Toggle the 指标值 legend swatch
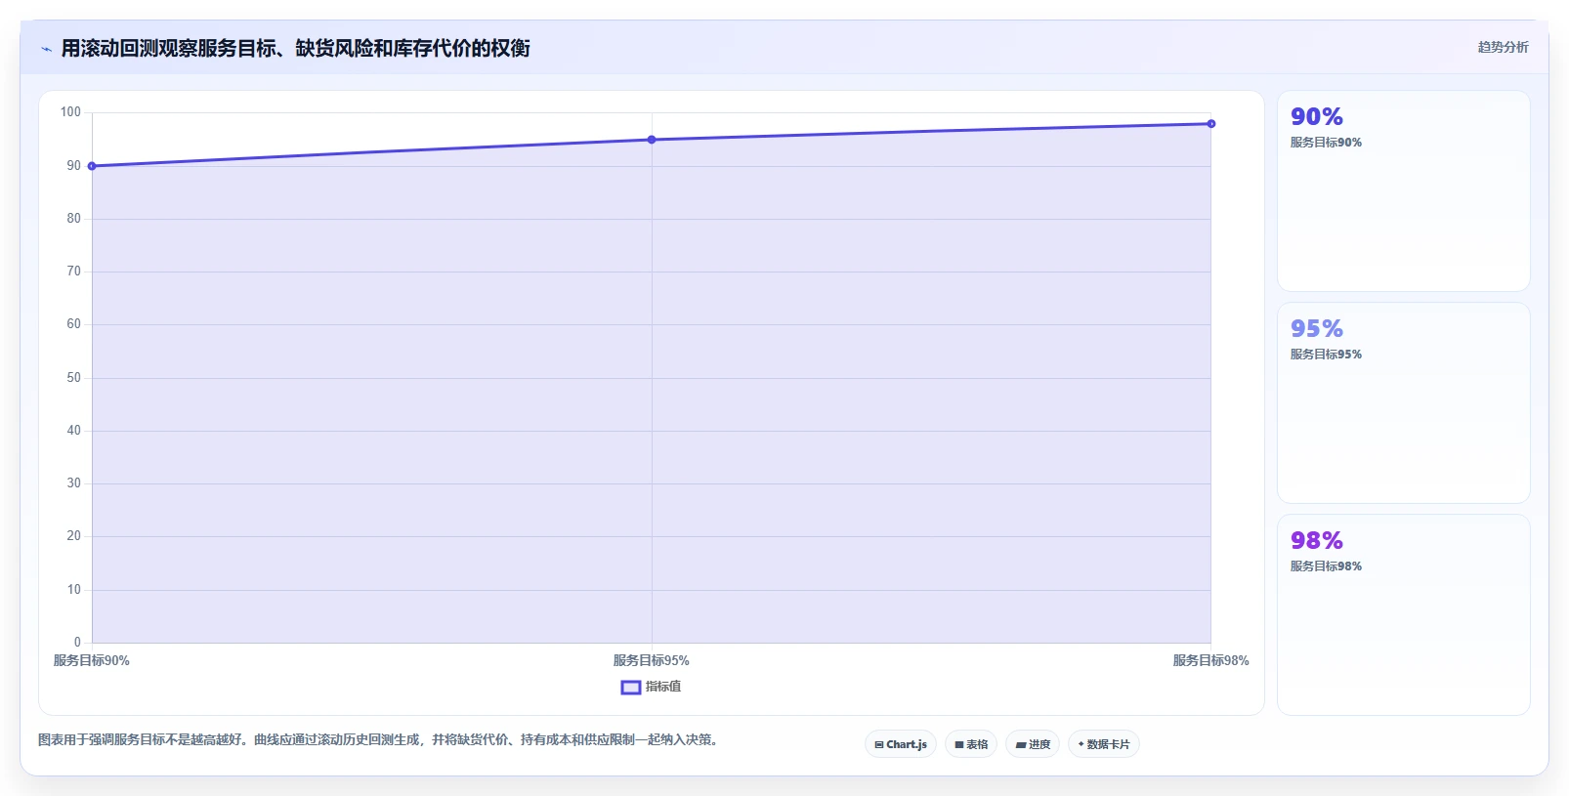The image size is (1569, 796). (x=631, y=688)
